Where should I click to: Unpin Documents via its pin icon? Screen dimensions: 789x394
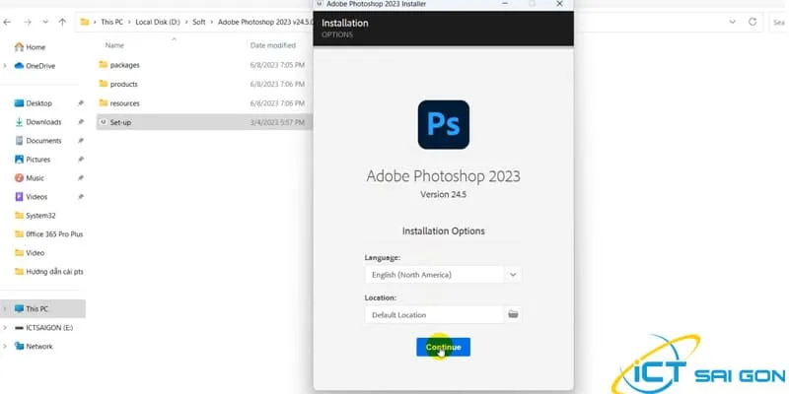pos(81,141)
